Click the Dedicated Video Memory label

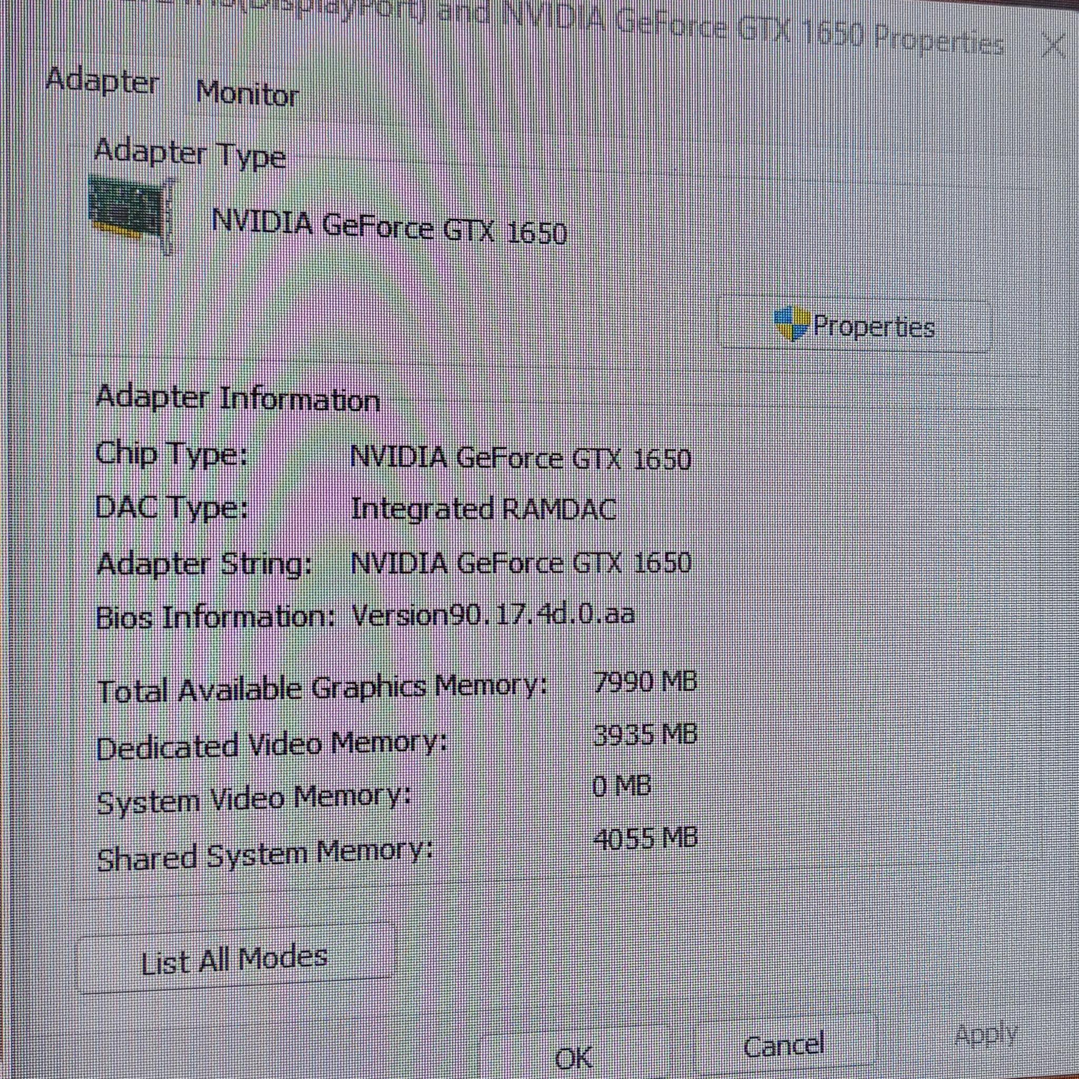coord(271,746)
